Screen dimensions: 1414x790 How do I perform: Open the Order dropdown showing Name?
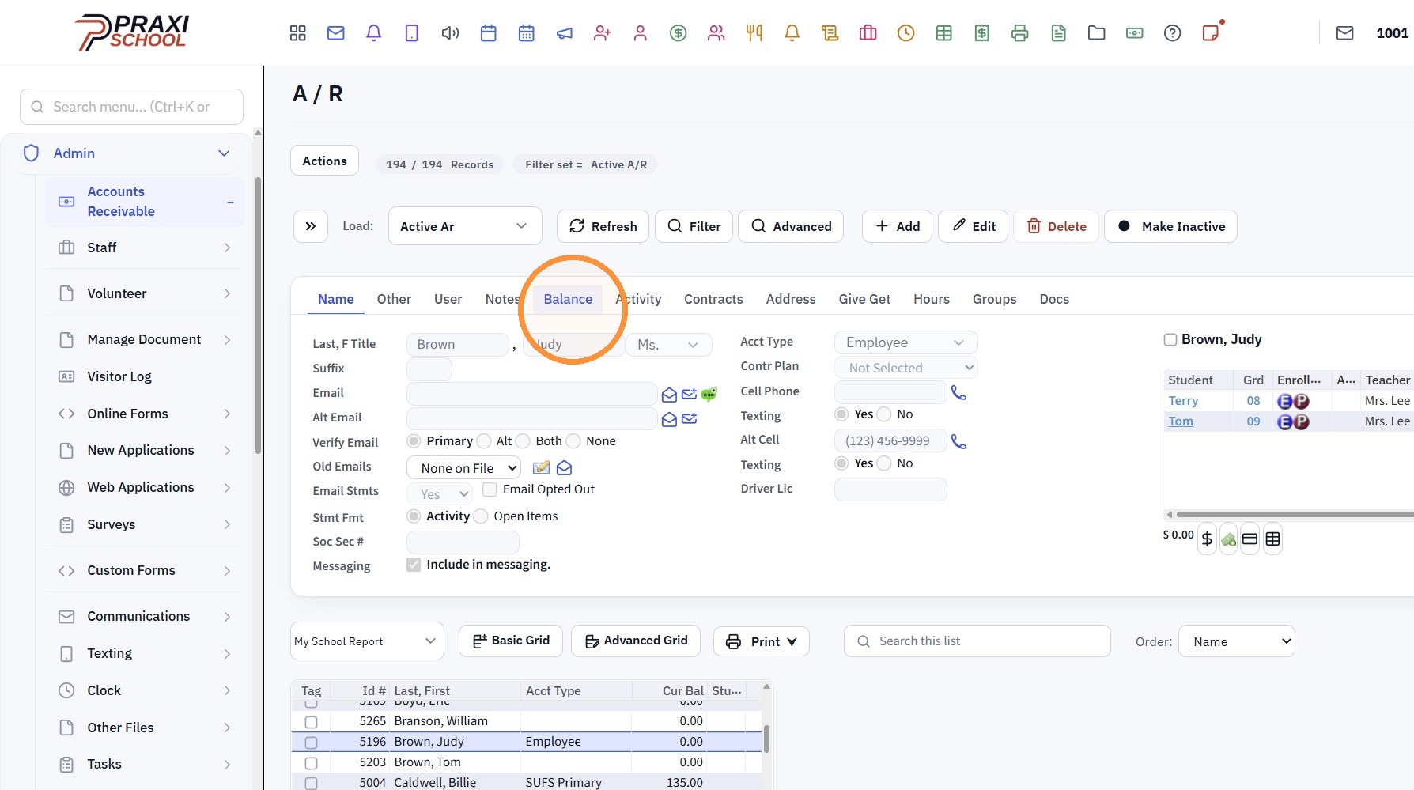click(1237, 641)
